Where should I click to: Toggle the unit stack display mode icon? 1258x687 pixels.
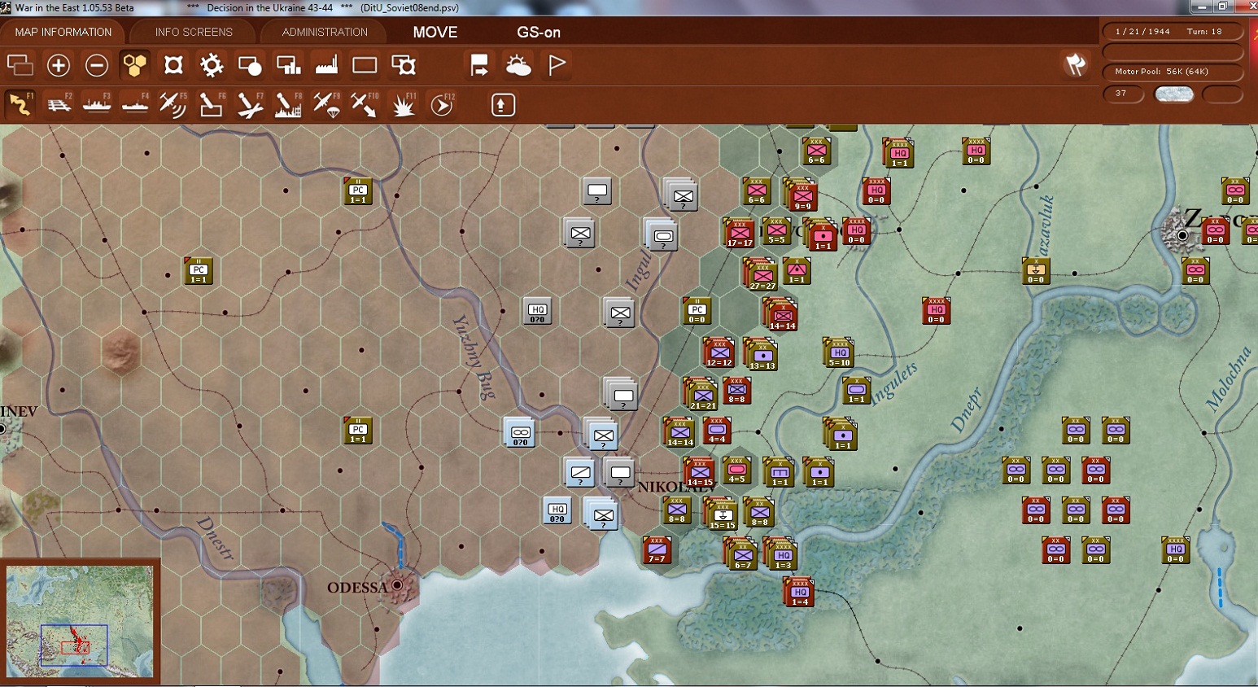click(x=20, y=65)
